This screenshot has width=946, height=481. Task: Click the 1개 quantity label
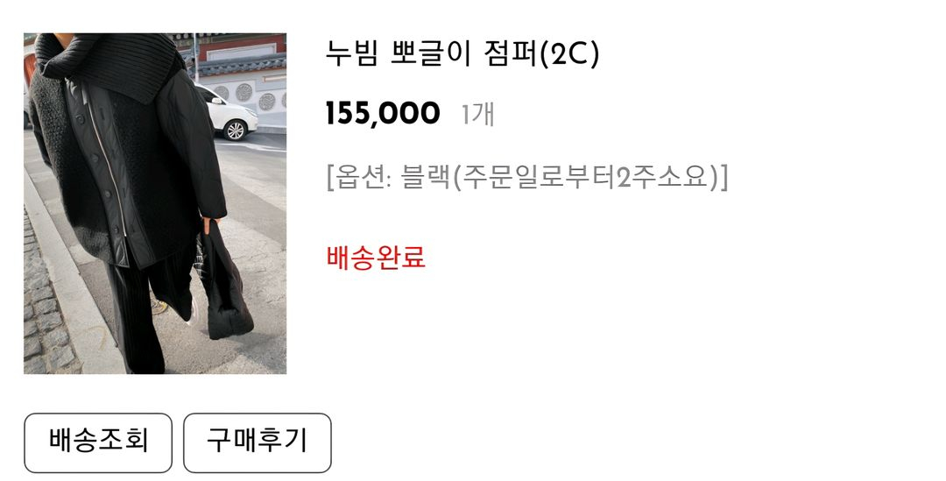pyautogui.click(x=478, y=114)
